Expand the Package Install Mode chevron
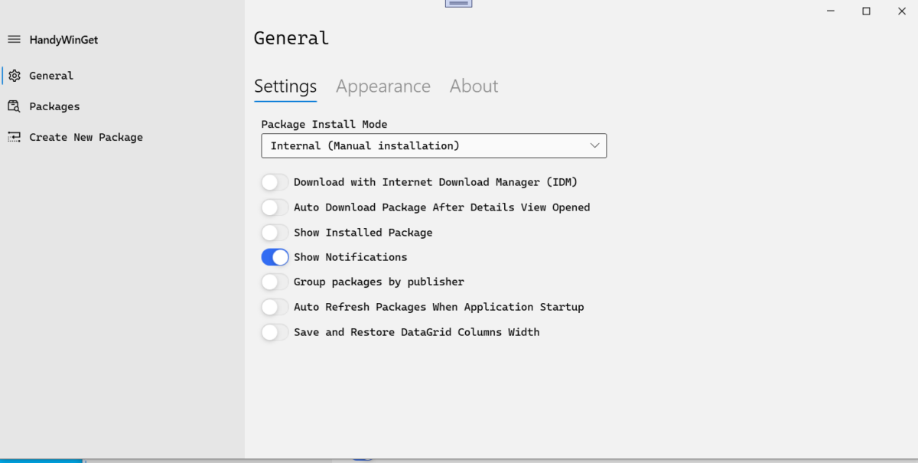Image resolution: width=918 pixels, height=463 pixels. [594, 145]
